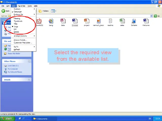
Task: Select the Welcome Word document icon
Action: tap(146, 21)
